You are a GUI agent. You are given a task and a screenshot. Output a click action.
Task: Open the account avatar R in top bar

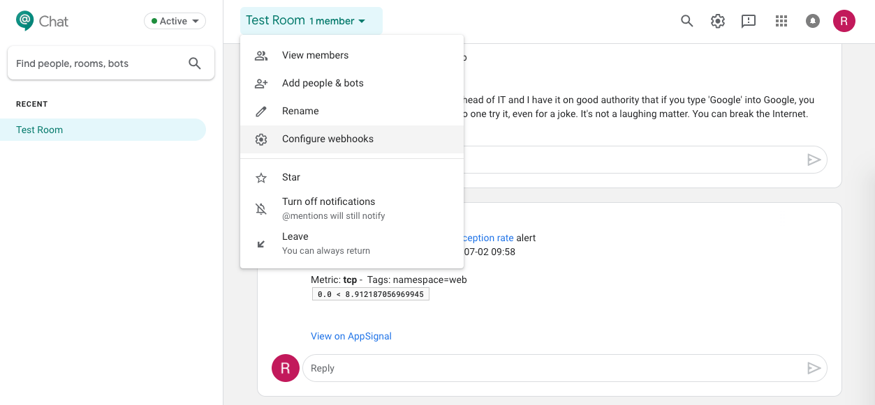pyautogui.click(x=844, y=21)
